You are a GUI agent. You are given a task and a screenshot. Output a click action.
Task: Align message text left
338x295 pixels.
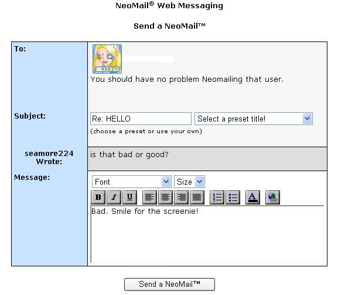point(149,197)
